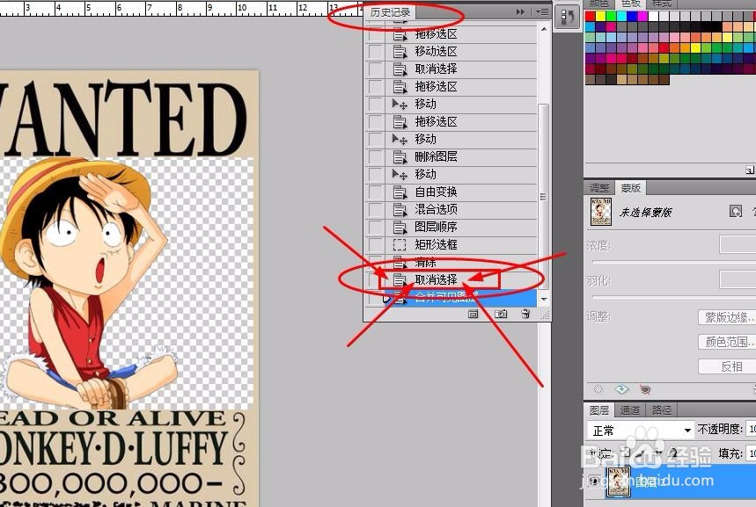Click the thumbnail beside 未选择蒙版
The width and height of the screenshot is (756, 507).
pyautogui.click(x=601, y=211)
